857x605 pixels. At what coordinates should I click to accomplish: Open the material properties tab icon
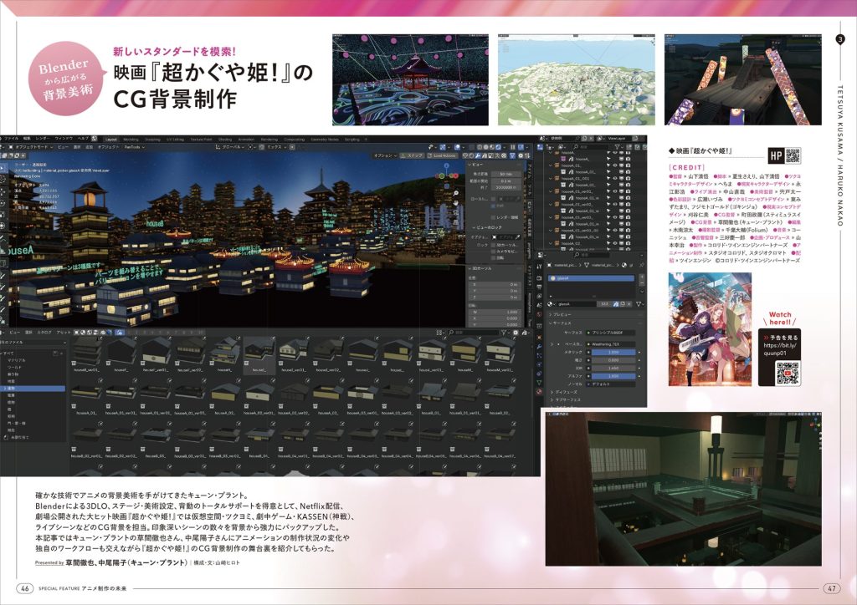[x=539, y=392]
